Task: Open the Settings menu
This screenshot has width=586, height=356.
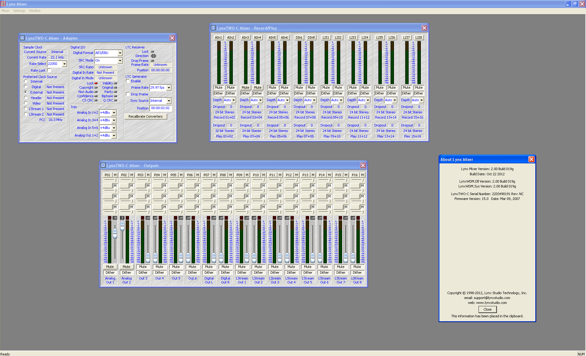Action: (x=19, y=11)
